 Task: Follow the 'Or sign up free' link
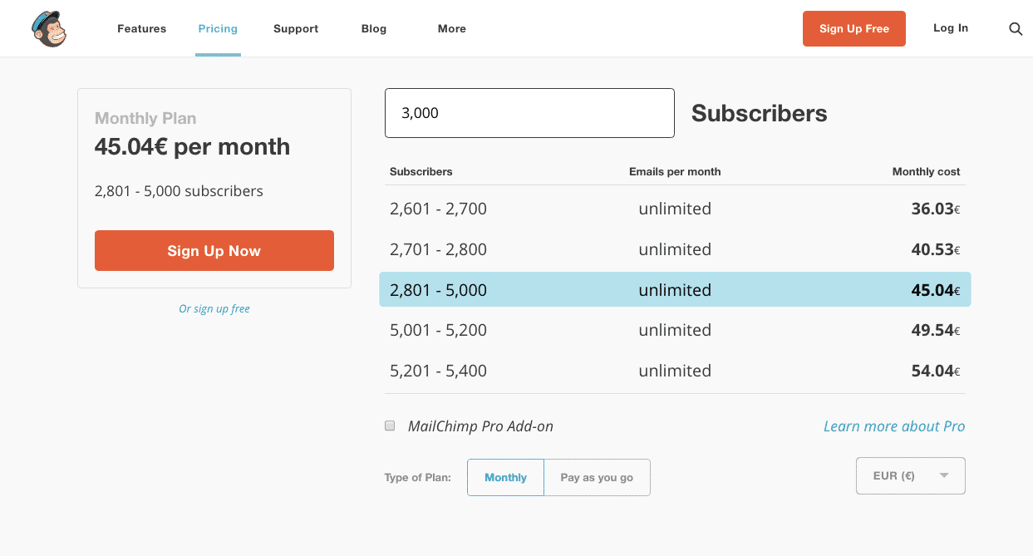(214, 309)
